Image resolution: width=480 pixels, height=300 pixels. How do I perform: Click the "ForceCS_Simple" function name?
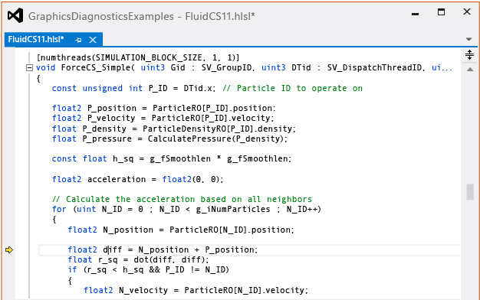click(x=96, y=67)
